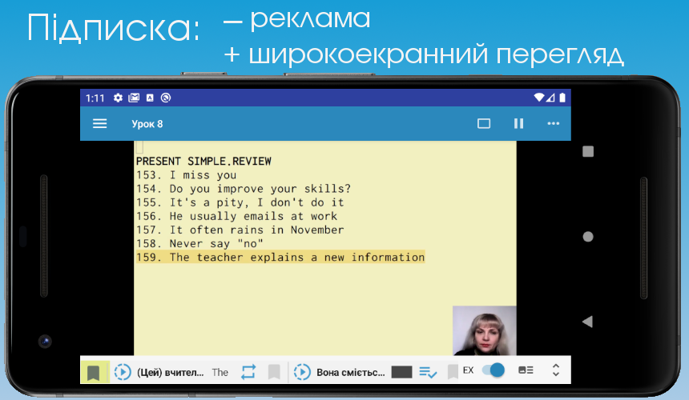The width and height of the screenshot is (689, 400).
Task: Click the checklist checkmark icon
Action: (x=428, y=372)
